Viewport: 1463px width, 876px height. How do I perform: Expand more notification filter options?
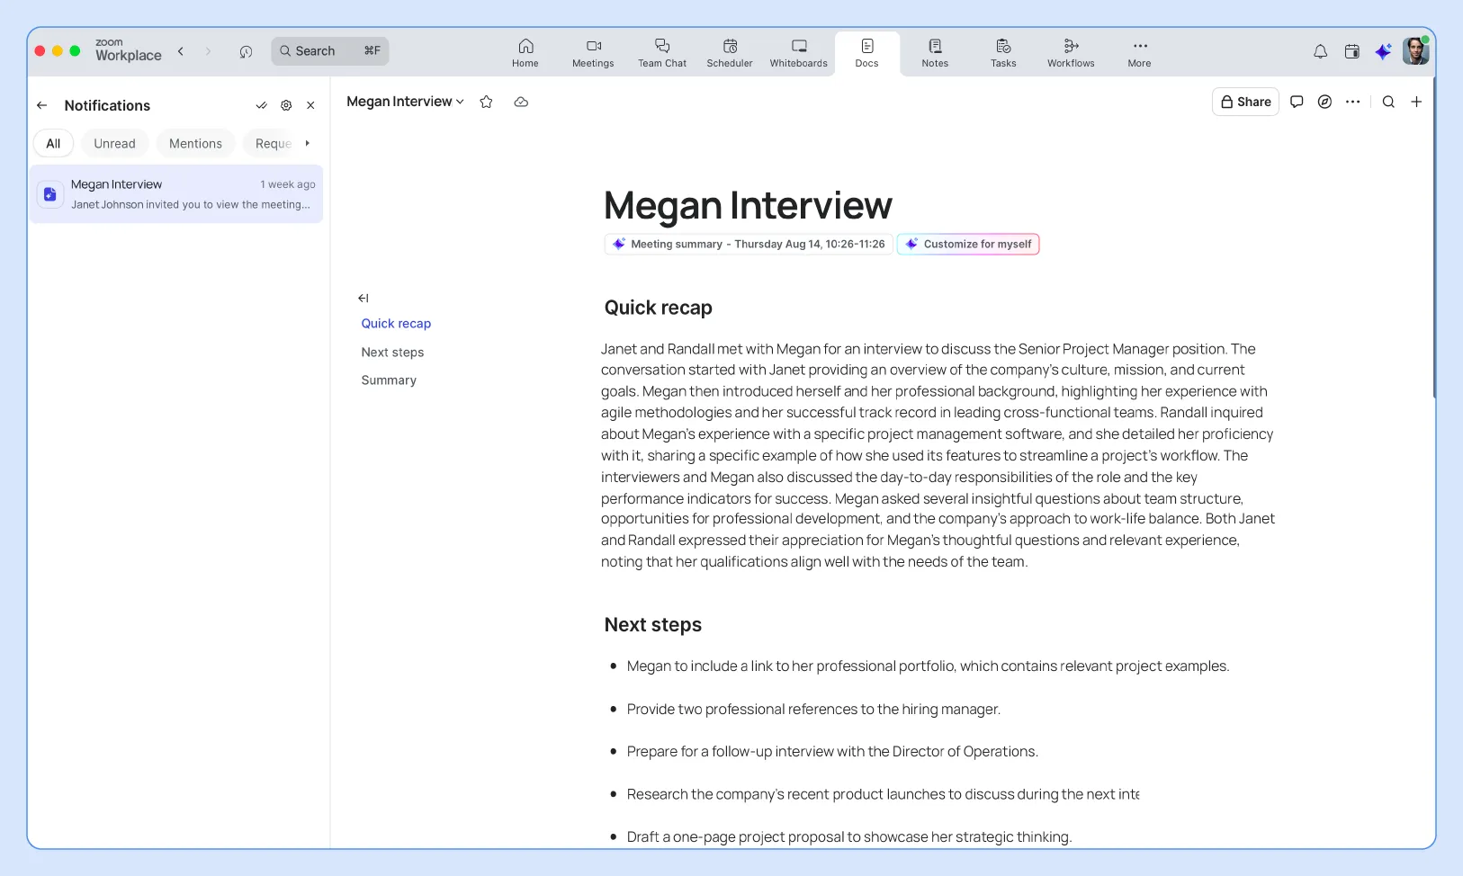tap(307, 143)
